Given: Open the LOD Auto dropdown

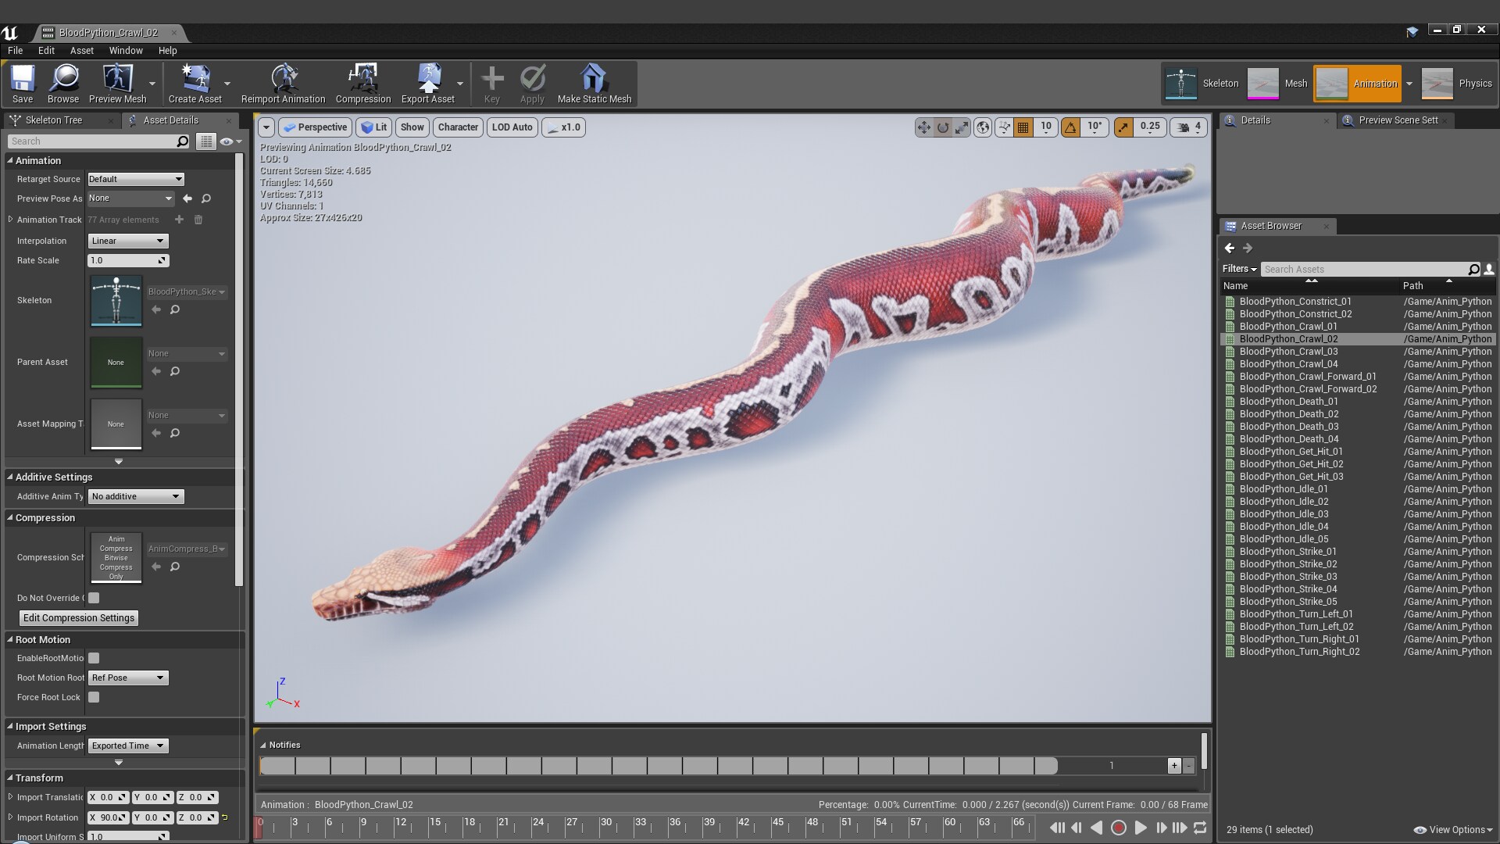Looking at the screenshot, I should [512, 127].
